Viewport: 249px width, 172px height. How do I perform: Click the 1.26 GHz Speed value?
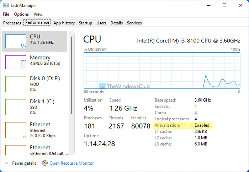tap(123, 108)
